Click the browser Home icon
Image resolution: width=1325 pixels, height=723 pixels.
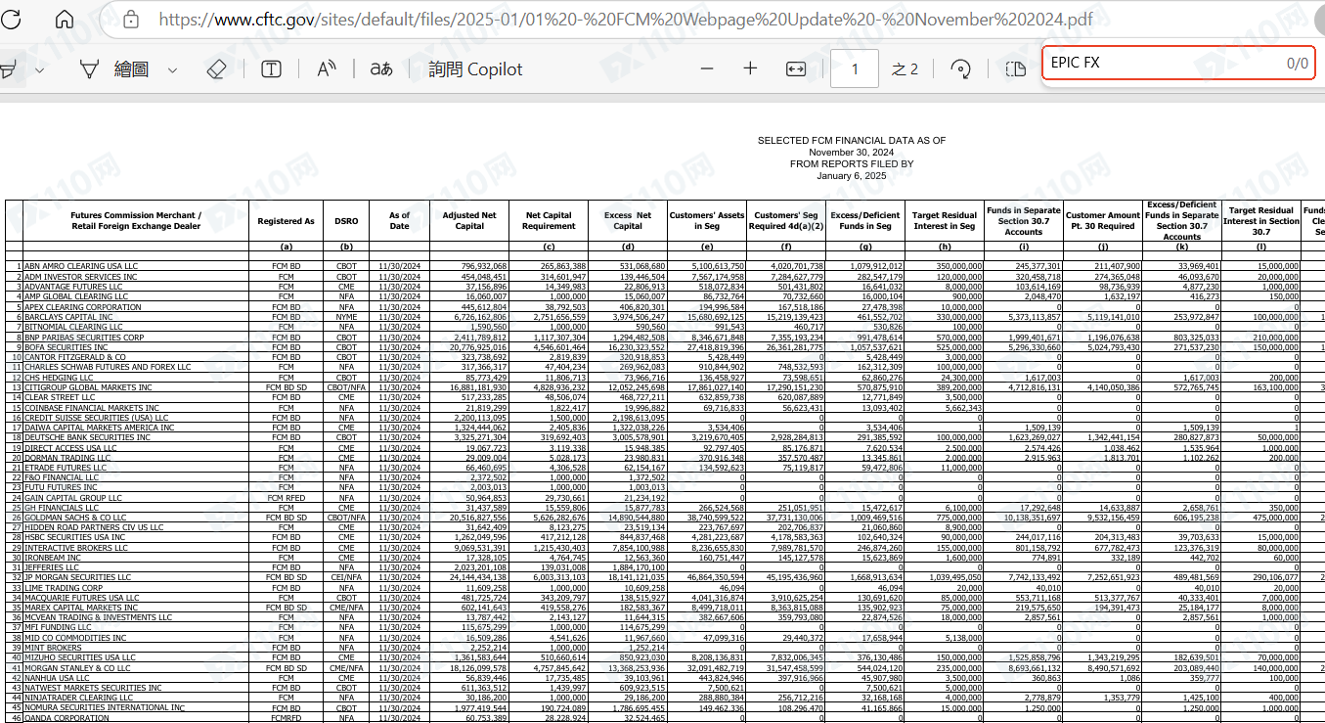coord(65,20)
